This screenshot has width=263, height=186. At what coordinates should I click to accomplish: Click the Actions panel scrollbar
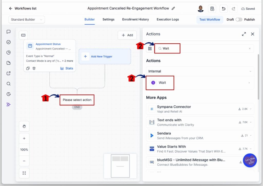click(x=258, y=77)
